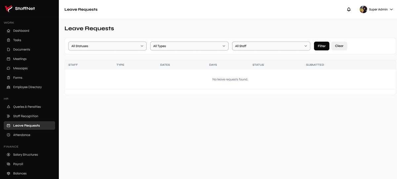Click the Tasks clipboard icon
This screenshot has height=179, width=397.
[9, 40]
